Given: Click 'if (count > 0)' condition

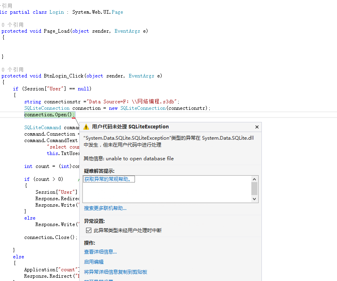Looking at the screenshot, I should click(44, 179).
